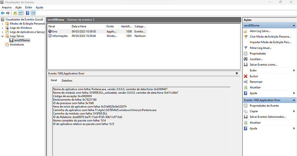Viewport: 297px width, 156px height.
Task: Open the Ação menu
Action: (19, 7)
